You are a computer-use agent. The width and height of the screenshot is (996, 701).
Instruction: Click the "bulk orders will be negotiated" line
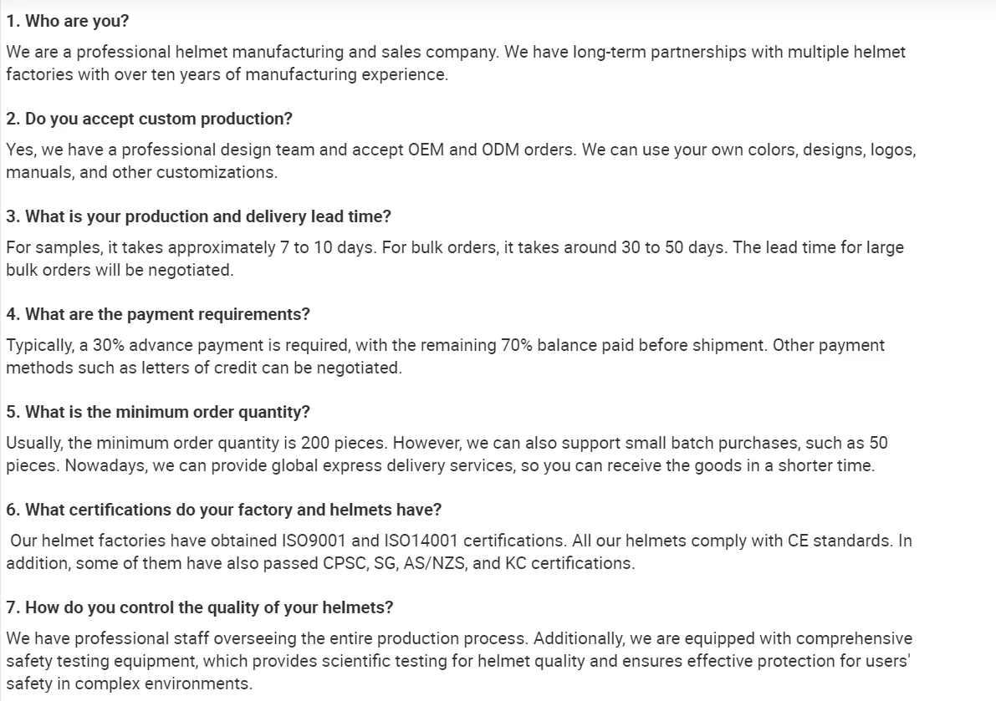(120, 270)
